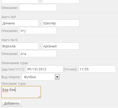Click the Описание тура label
Viewport: 118px width, 108px height.
tap(14, 83)
